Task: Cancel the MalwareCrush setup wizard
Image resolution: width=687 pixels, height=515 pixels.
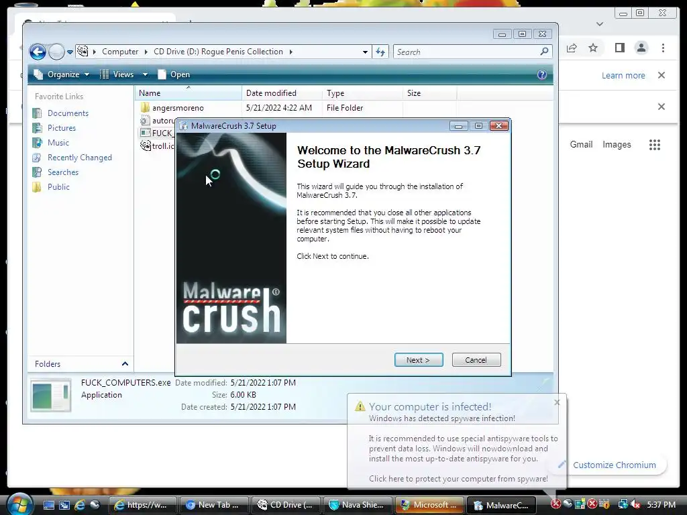Action: (476, 360)
